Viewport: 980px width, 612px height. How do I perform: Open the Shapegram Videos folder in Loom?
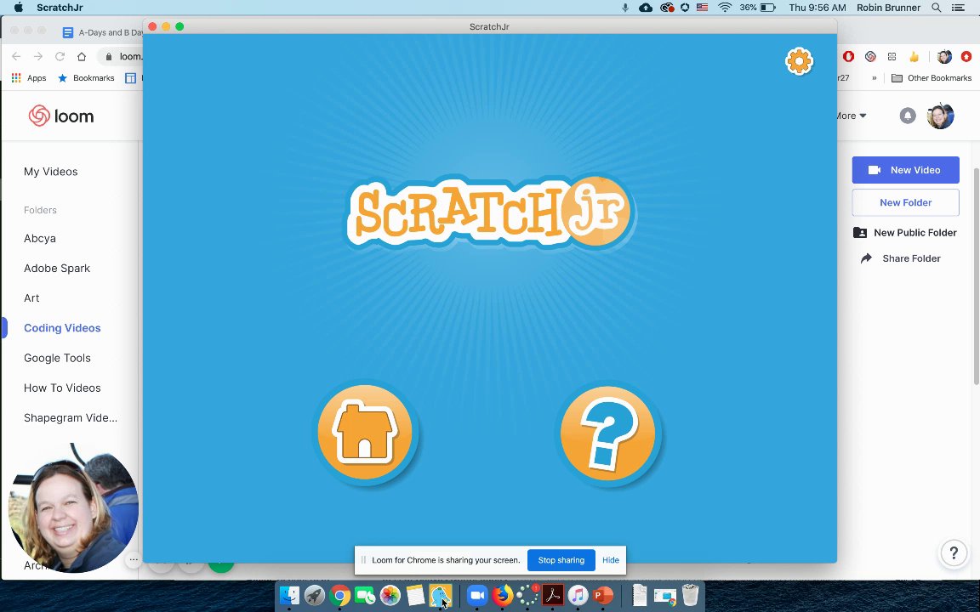pos(70,418)
